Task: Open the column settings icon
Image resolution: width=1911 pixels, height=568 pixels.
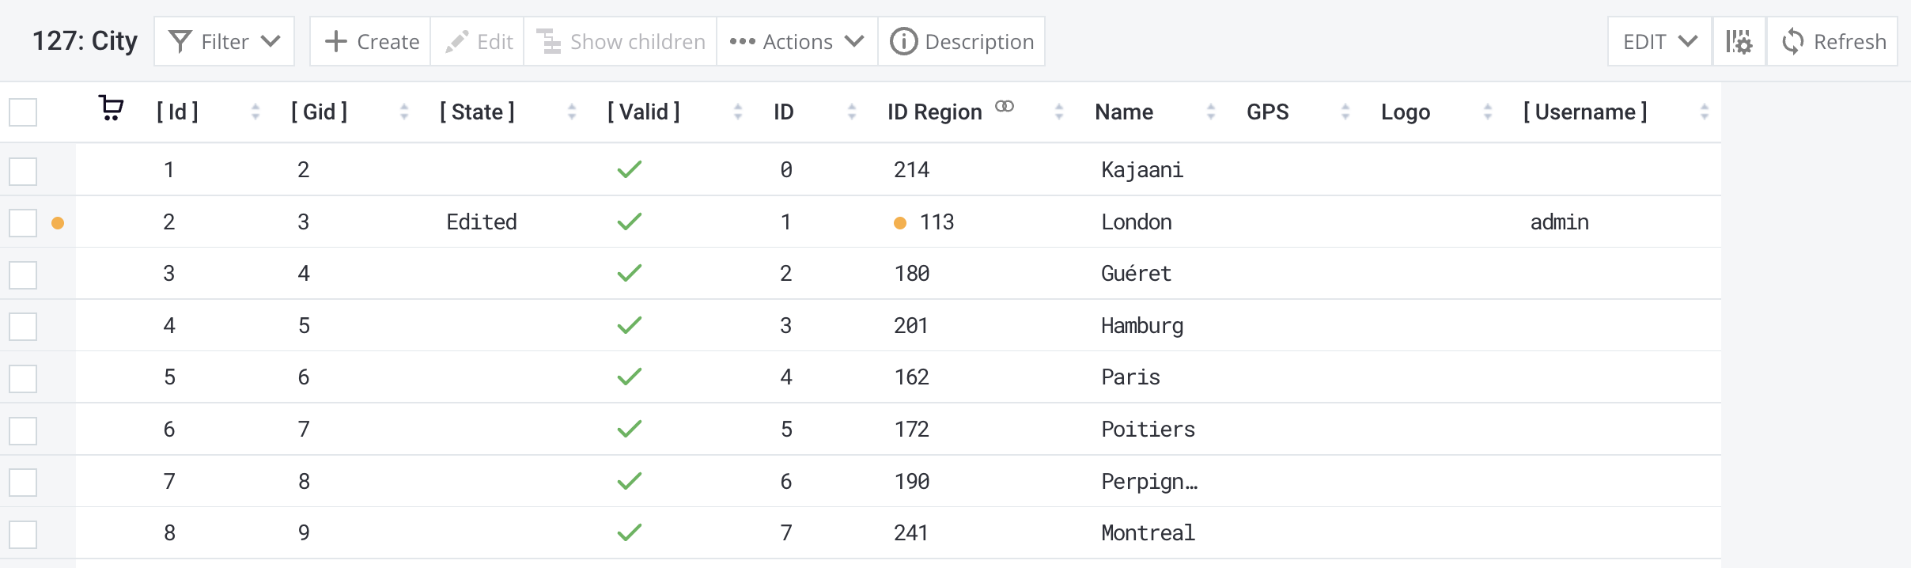Action: point(1739,42)
